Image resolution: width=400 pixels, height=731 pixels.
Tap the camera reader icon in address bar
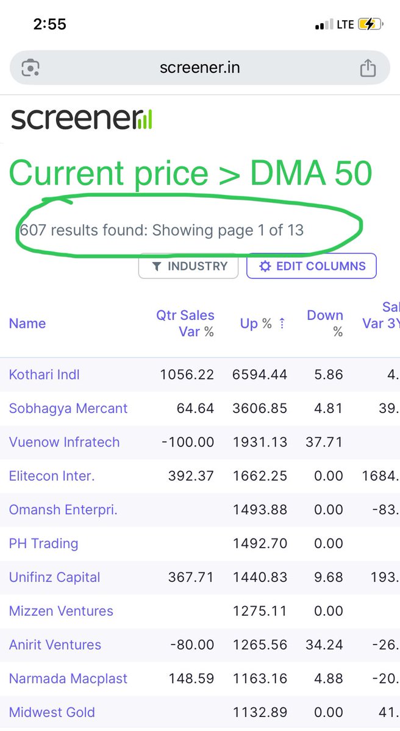coord(30,68)
